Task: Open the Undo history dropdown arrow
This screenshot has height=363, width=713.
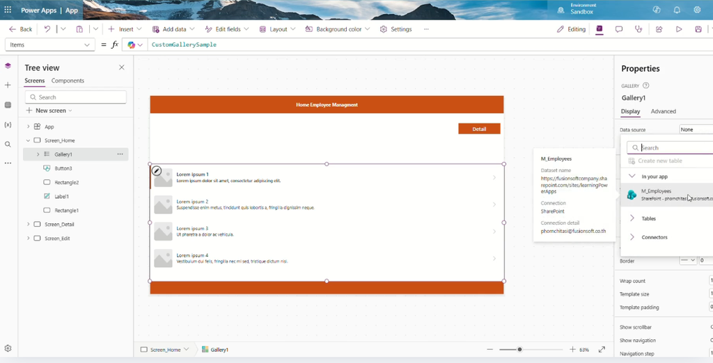Action: click(63, 29)
